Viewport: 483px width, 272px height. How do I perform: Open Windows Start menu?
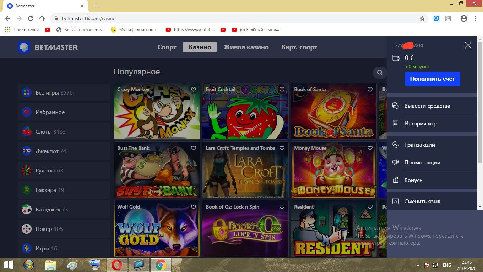(x=9, y=265)
